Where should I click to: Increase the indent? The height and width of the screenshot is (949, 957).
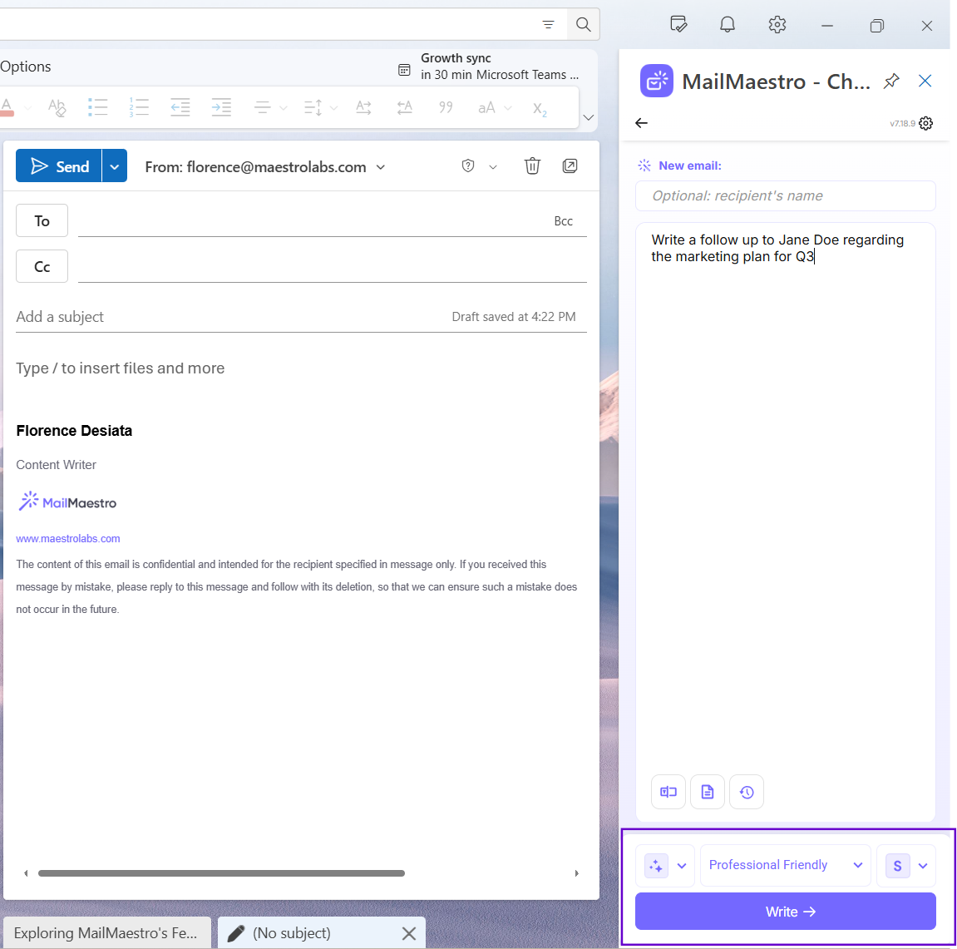[221, 107]
